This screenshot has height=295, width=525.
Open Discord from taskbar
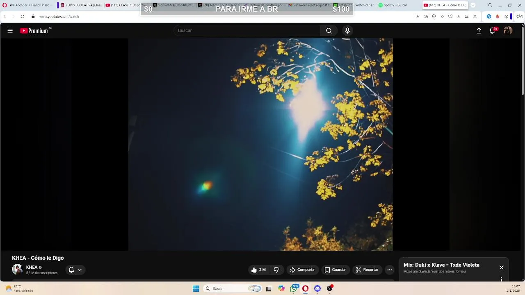tap(317, 288)
